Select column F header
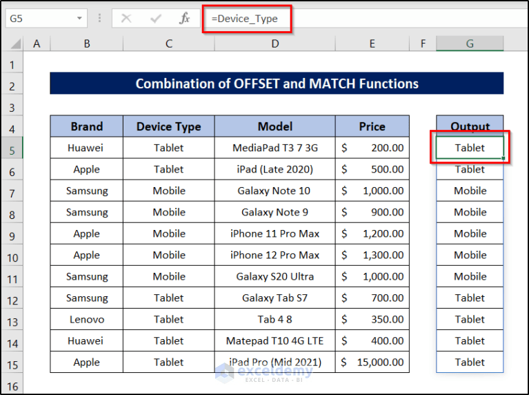 pos(423,44)
